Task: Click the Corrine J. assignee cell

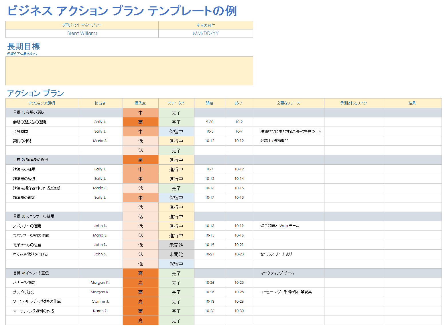Action: point(100,302)
